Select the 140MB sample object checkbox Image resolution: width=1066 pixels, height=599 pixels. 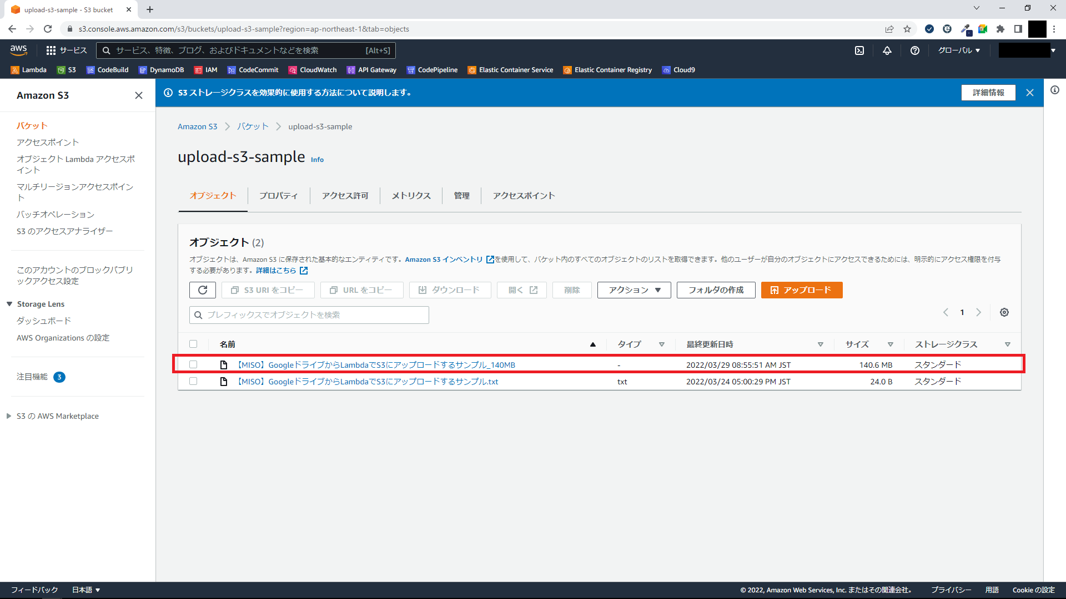tap(193, 364)
